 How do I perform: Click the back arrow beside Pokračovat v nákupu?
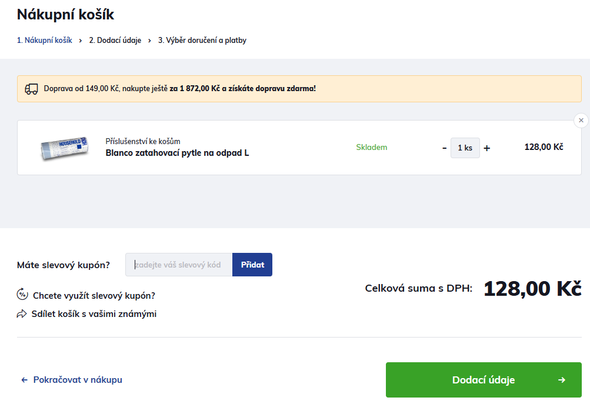[x=25, y=380]
